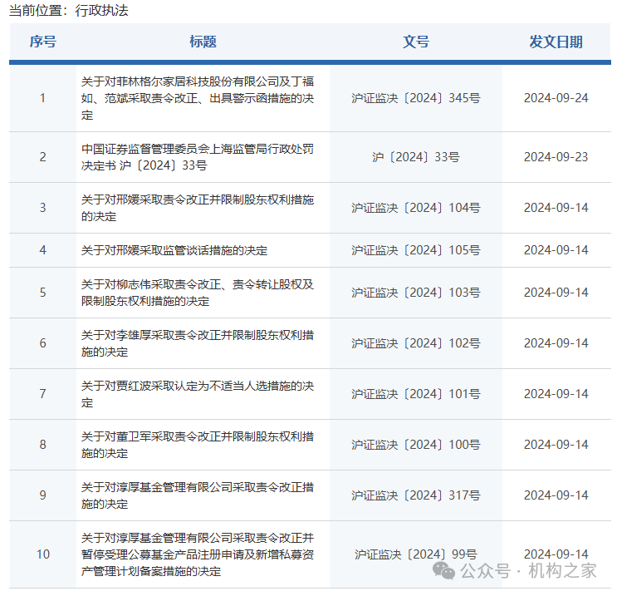
Task: Click the 文号 column header
Action: 416,42
